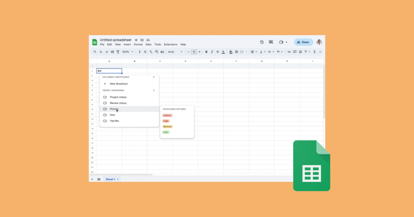Image resolution: width=414 pixels, height=217 pixels.
Task: Insert a chart from toolbar
Action: pyautogui.click(x=300, y=52)
